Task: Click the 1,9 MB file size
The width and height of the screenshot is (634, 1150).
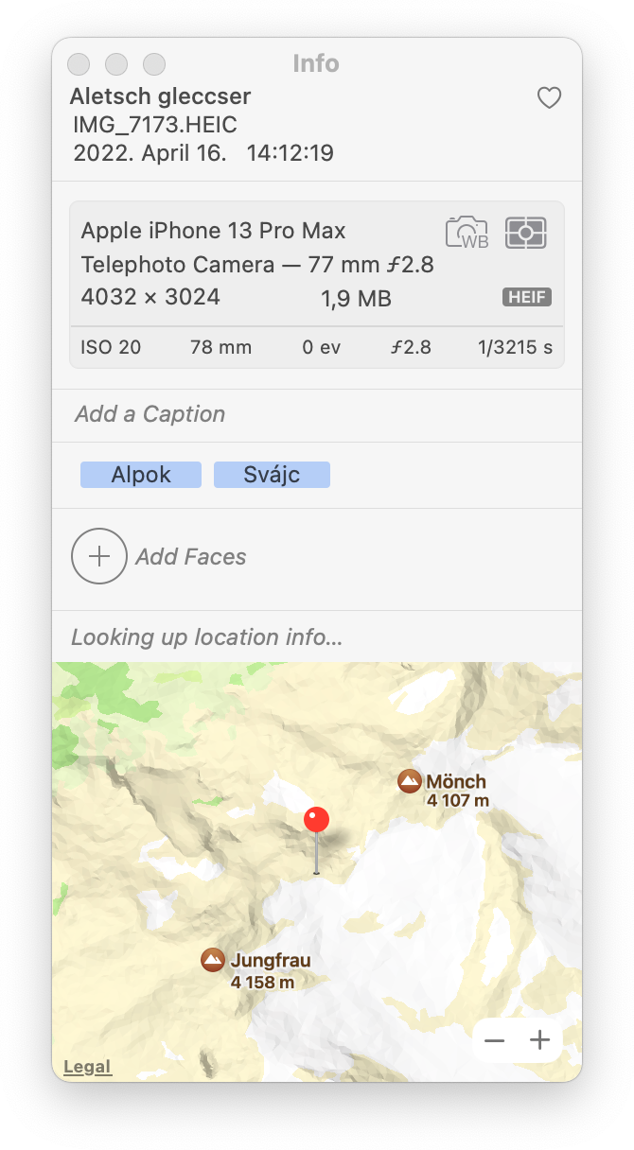Action: (x=356, y=299)
